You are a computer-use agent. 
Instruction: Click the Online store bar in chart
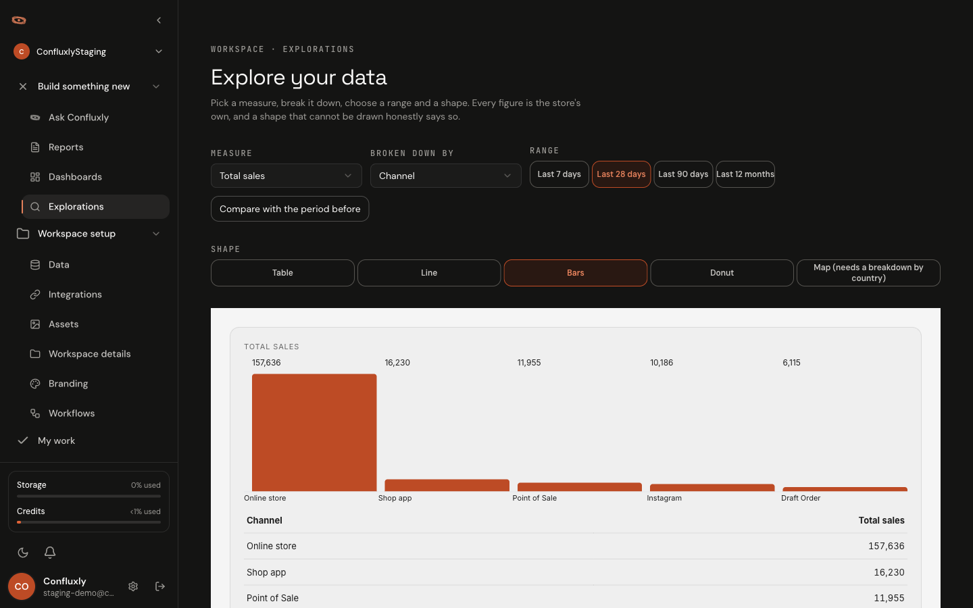(314, 432)
